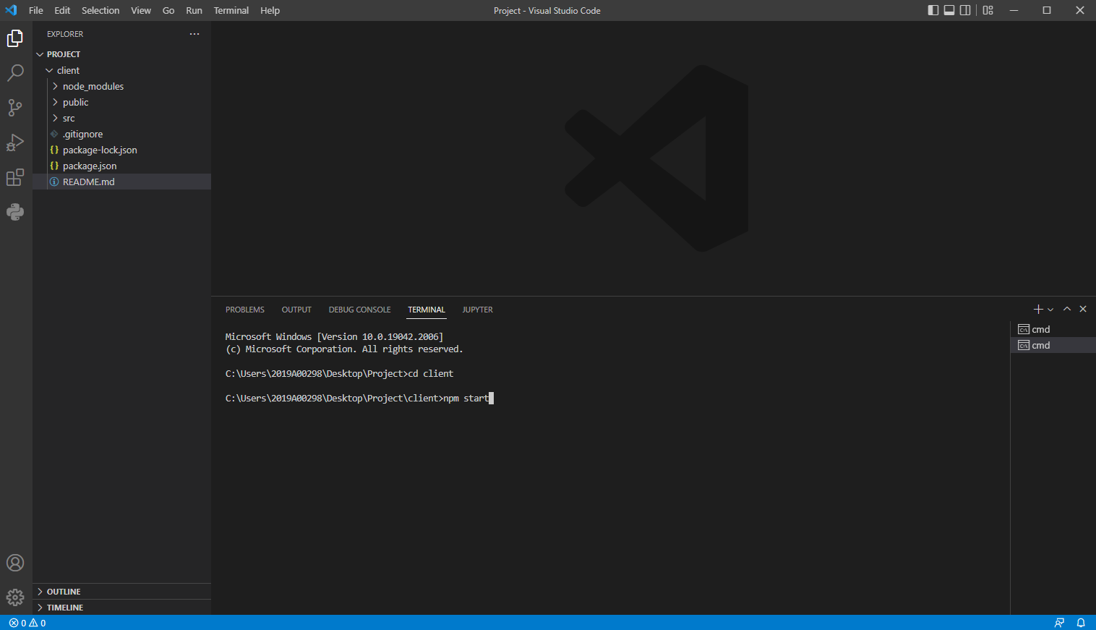Open the Search view icon
The width and height of the screenshot is (1096, 630).
point(15,73)
